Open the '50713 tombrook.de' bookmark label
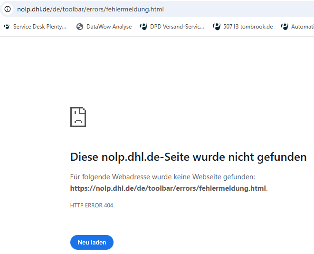314x254 pixels. [x=248, y=27]
